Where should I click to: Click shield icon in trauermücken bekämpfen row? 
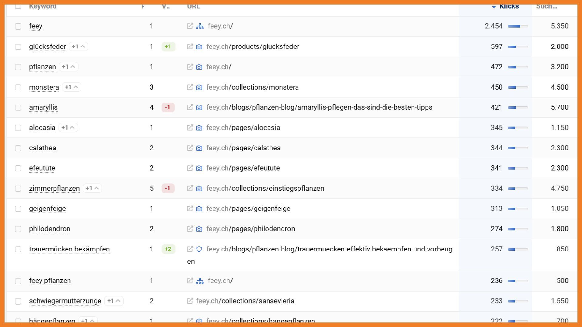point(199,249)
